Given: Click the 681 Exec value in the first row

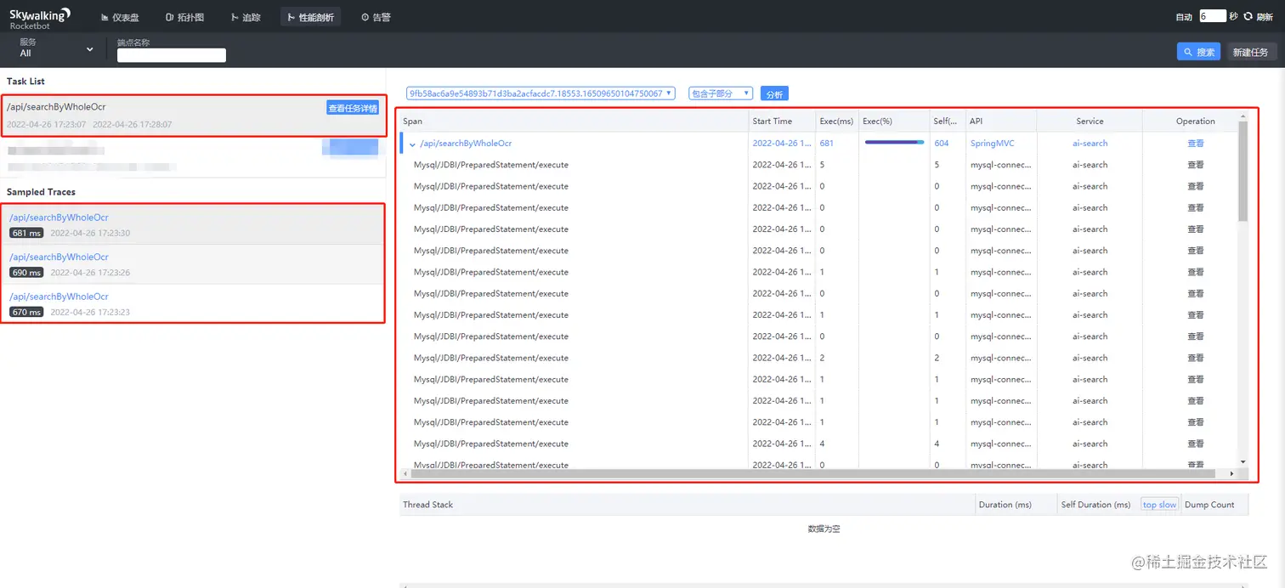Looking at the screenshot, I should point(826,144).
